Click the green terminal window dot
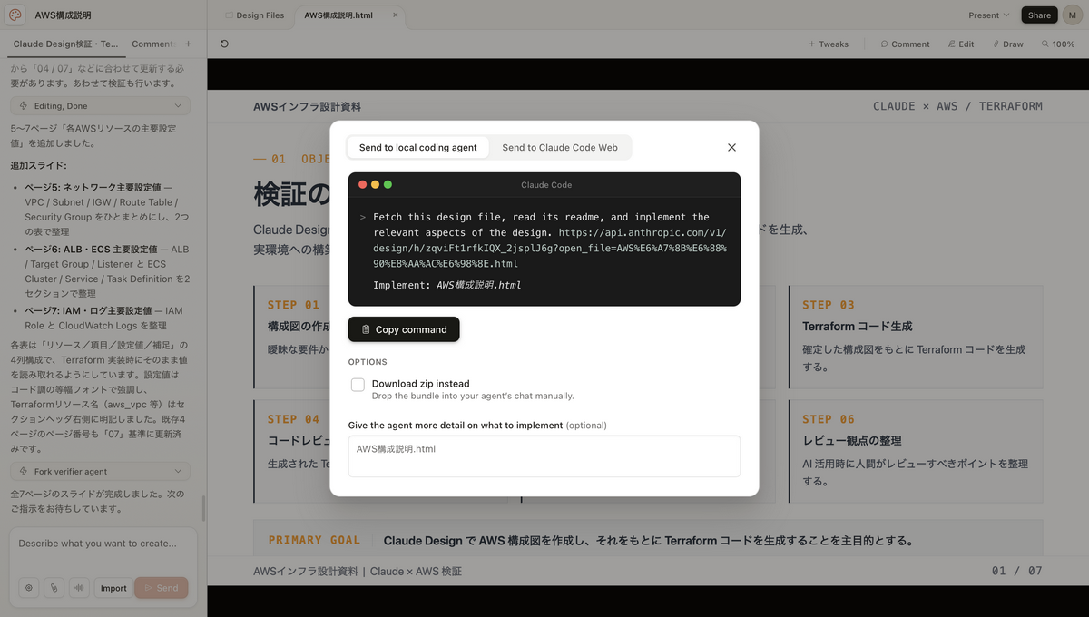 tap(388, 184)
